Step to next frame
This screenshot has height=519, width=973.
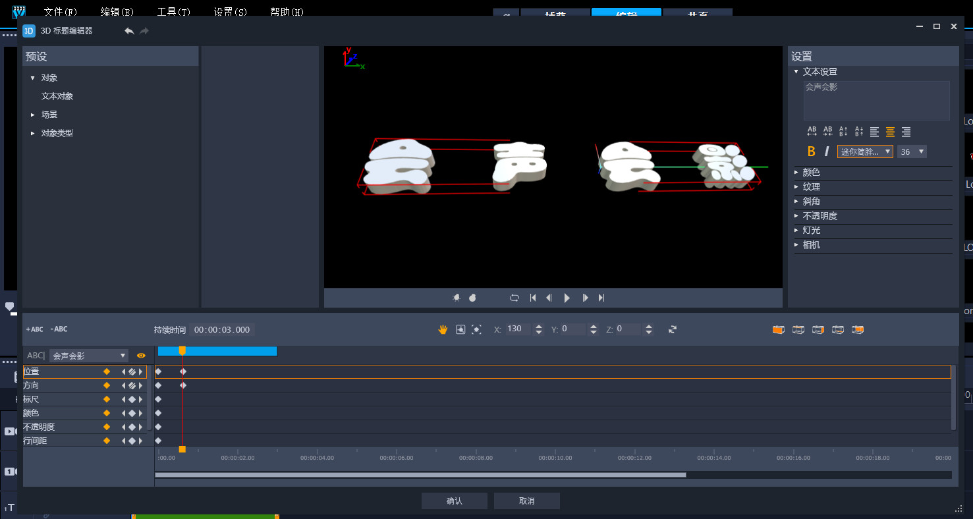(585, 298)
